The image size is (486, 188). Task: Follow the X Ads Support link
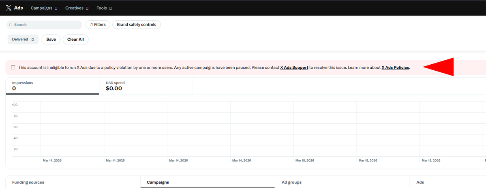click(x=294, y=68)
